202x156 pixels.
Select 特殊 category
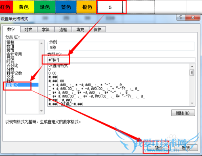pyautogui.click(x=11, y=80)
